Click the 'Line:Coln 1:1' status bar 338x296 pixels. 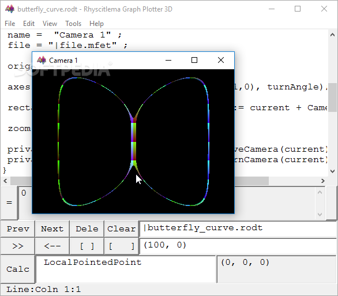click(43, 289)
